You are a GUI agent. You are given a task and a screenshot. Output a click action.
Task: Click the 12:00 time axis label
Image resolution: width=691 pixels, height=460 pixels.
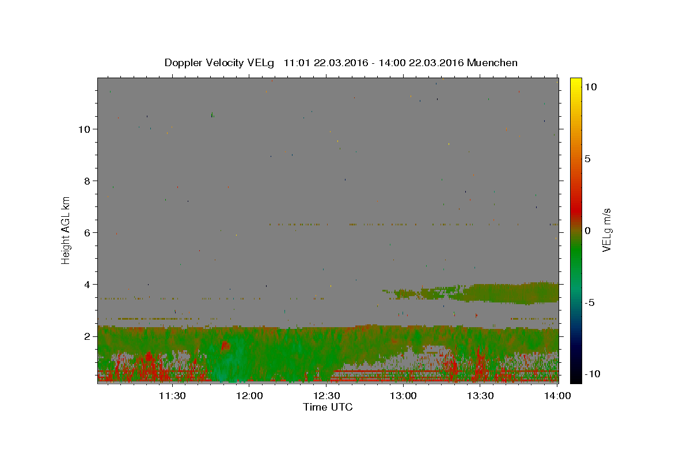pos(249,396)
